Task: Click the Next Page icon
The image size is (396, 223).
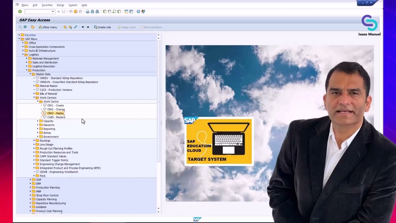Action: 114,11
